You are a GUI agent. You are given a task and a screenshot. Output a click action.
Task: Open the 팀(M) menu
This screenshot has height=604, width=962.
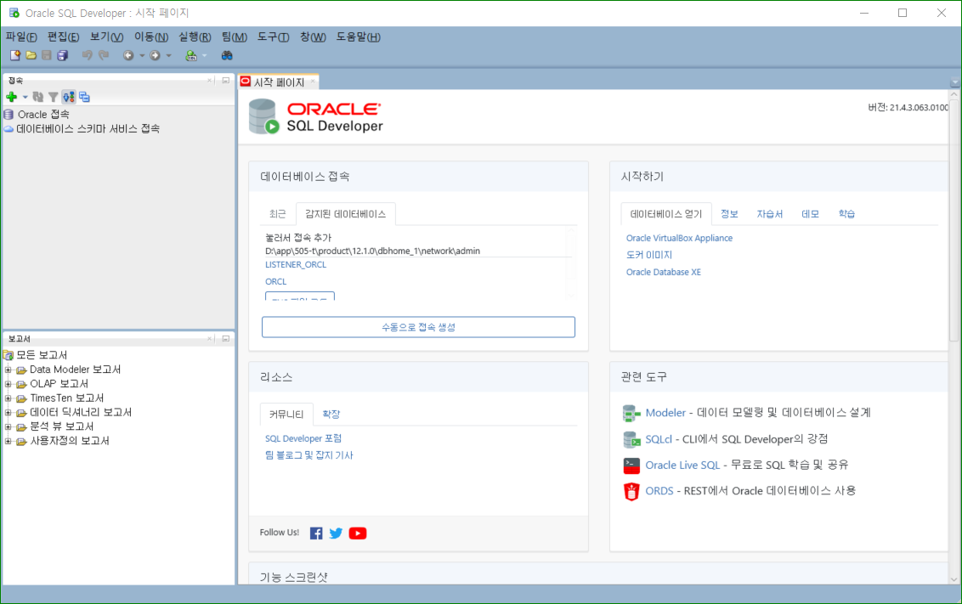point(234,37)
